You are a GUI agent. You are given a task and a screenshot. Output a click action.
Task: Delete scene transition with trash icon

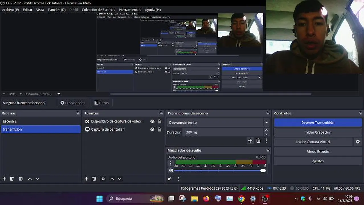258,141
